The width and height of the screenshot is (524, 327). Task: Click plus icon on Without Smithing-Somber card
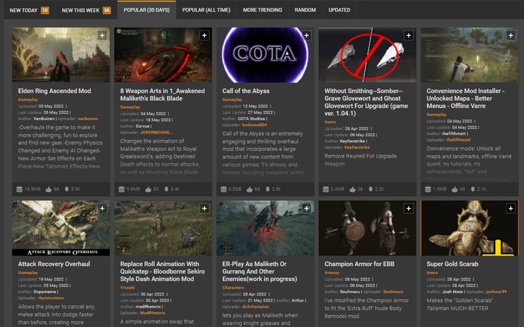pyautogui.click(x=408, y=35)
